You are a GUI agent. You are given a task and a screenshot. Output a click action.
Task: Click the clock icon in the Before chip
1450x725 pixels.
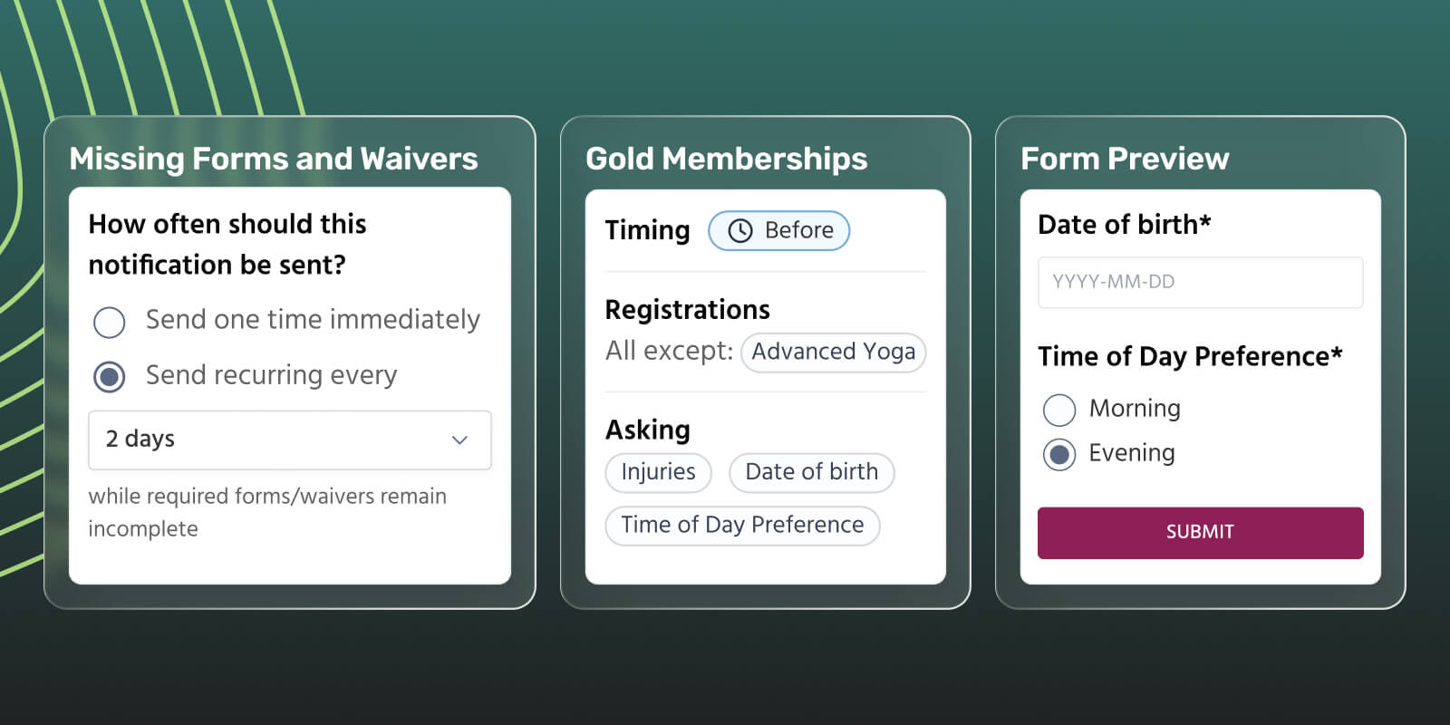740,231
